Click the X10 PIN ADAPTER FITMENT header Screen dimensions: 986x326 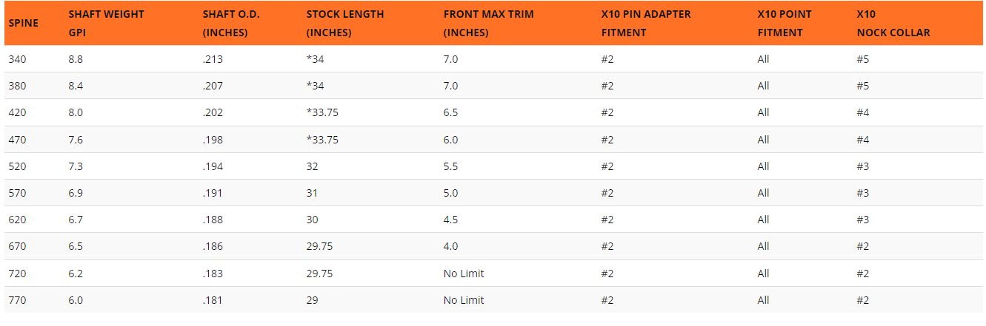pos(646,23)
